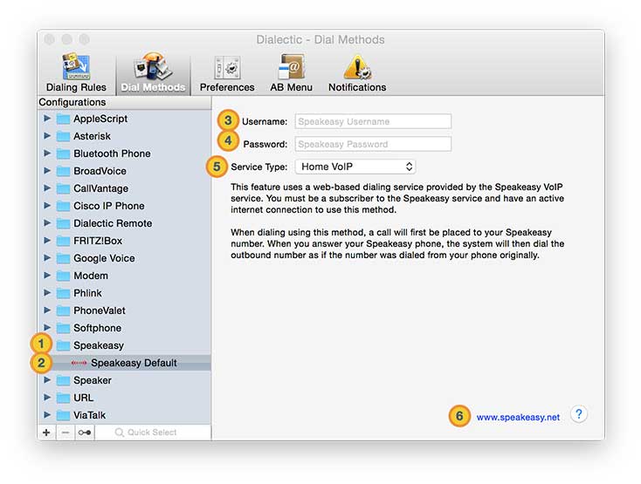This screenshot has width=641, height=484.
Task: Click the Cisco IP Phone folder icon
Action: click(x=63, y=206)
